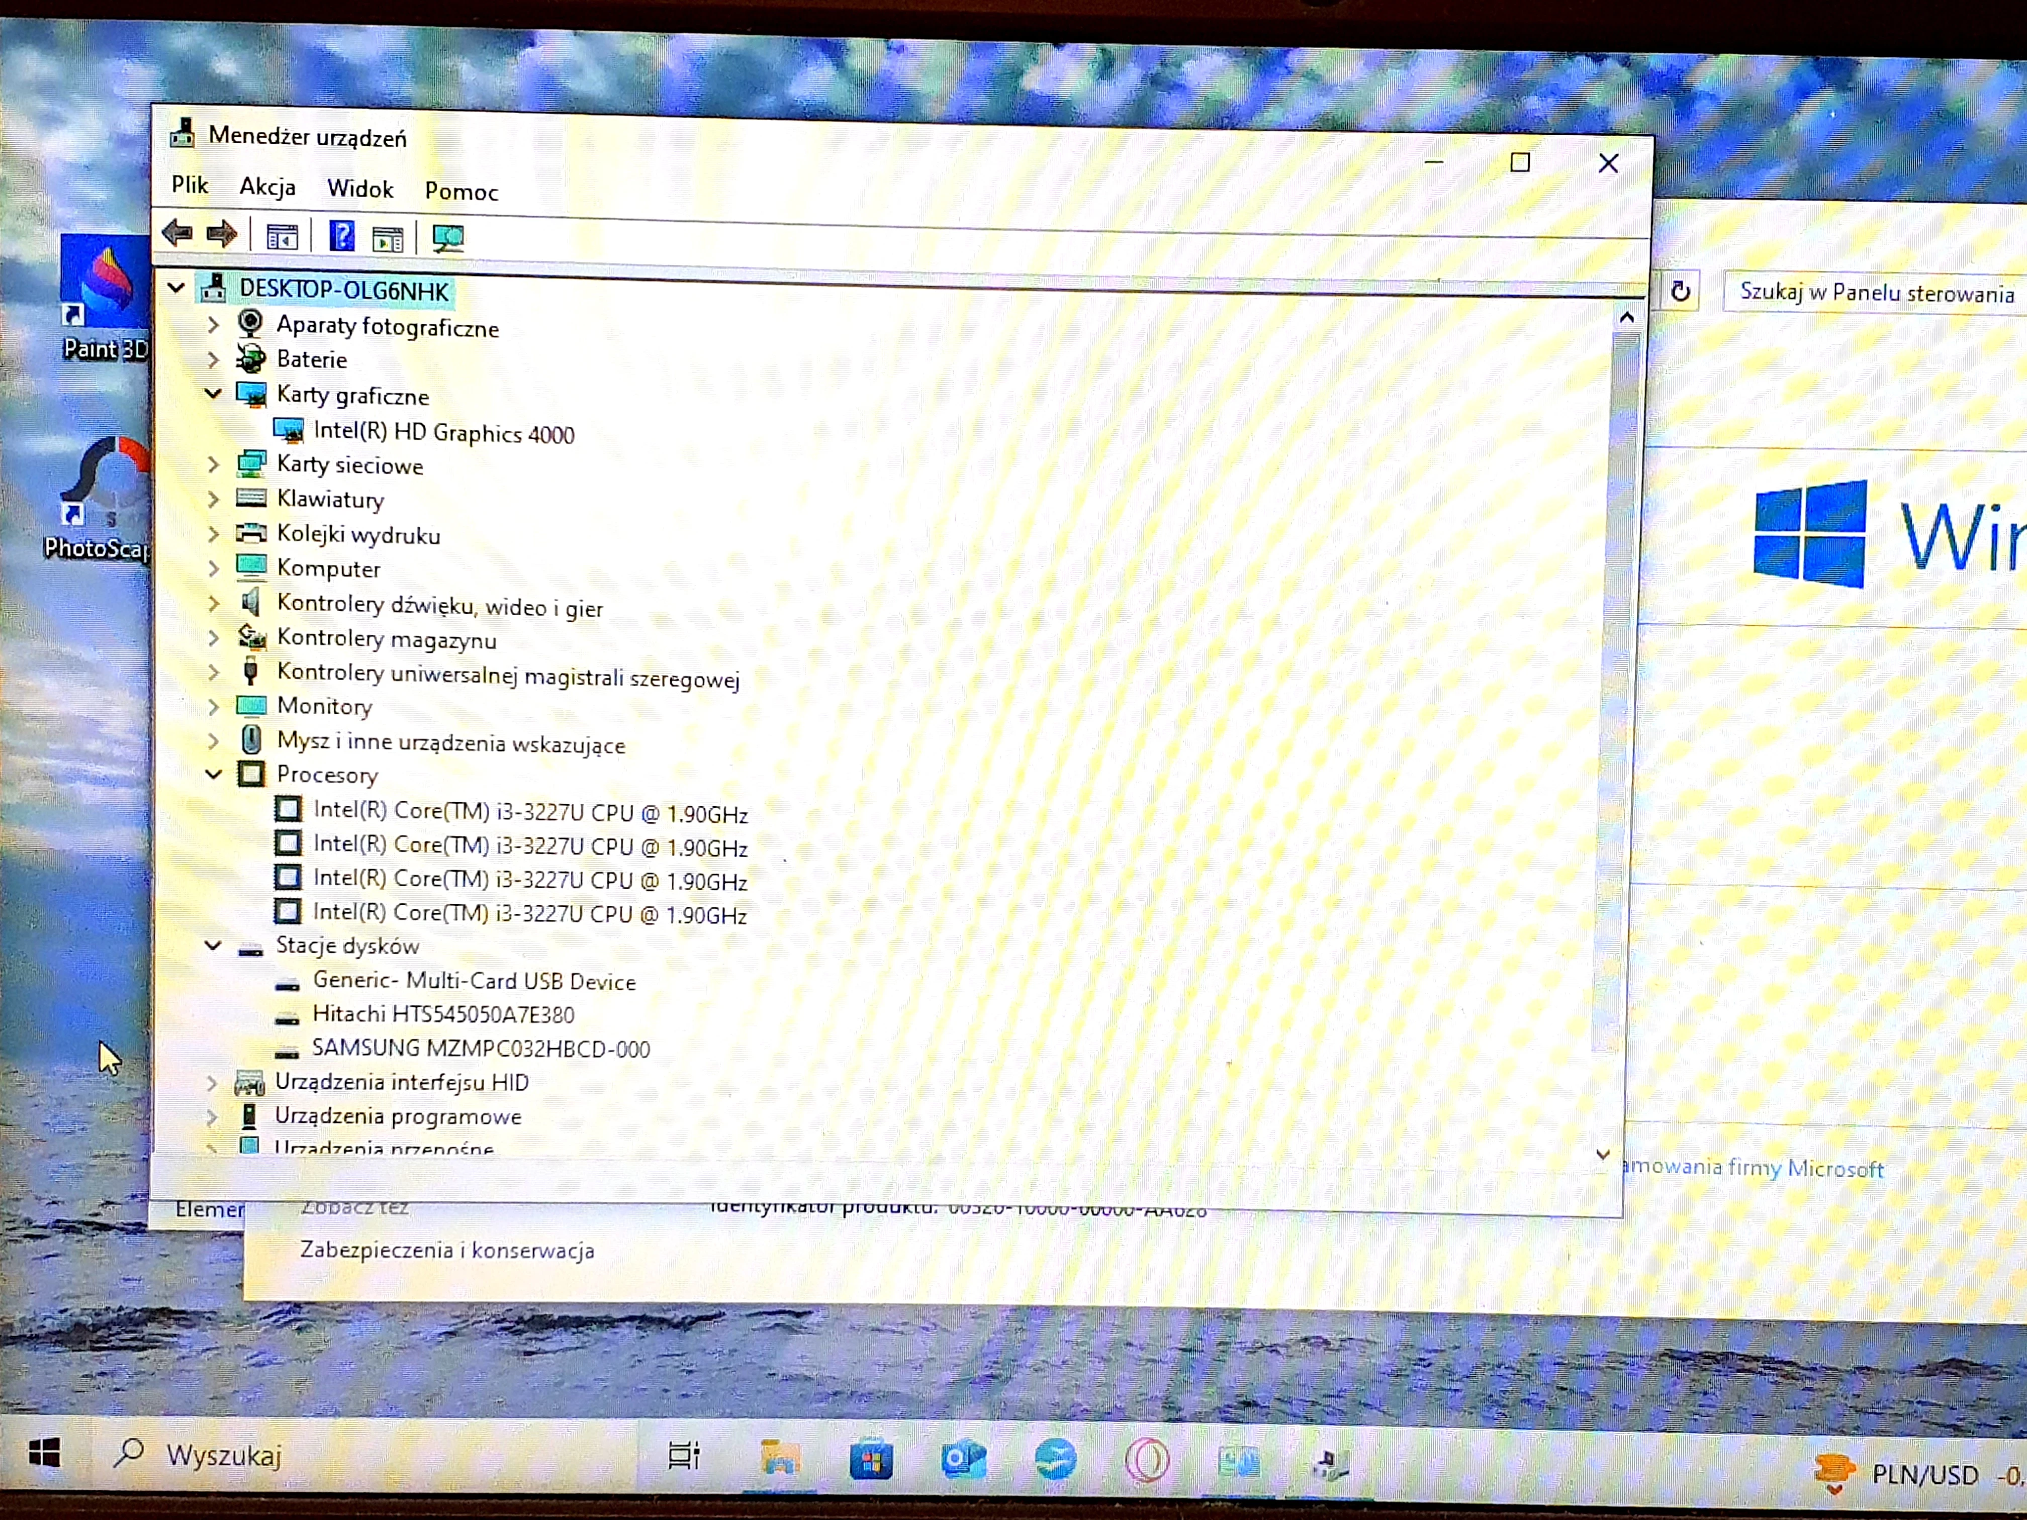Click the Aparaty fotograficzne camera icon

(250, 323)
